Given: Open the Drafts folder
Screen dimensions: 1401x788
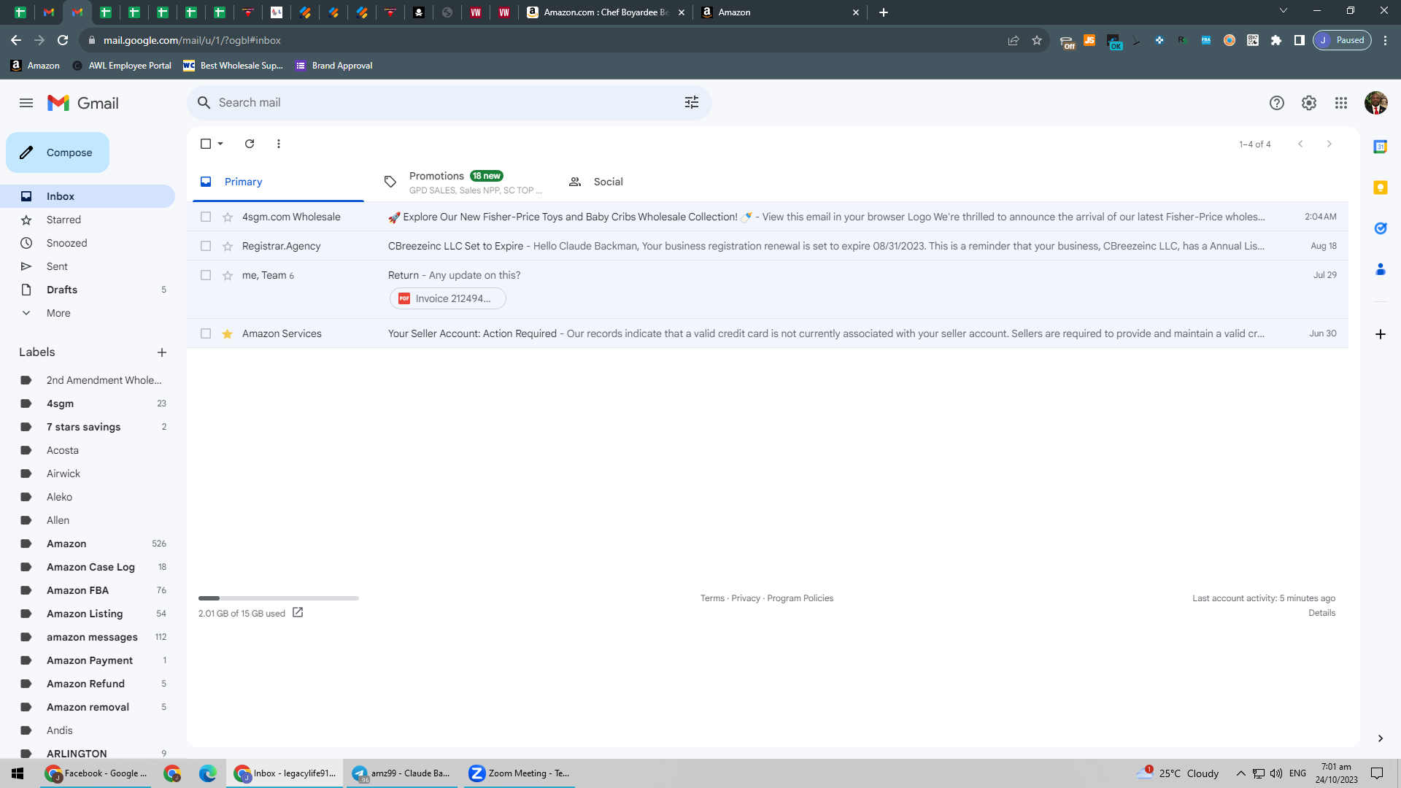Looking at the screenshot, I should point(88,290).
